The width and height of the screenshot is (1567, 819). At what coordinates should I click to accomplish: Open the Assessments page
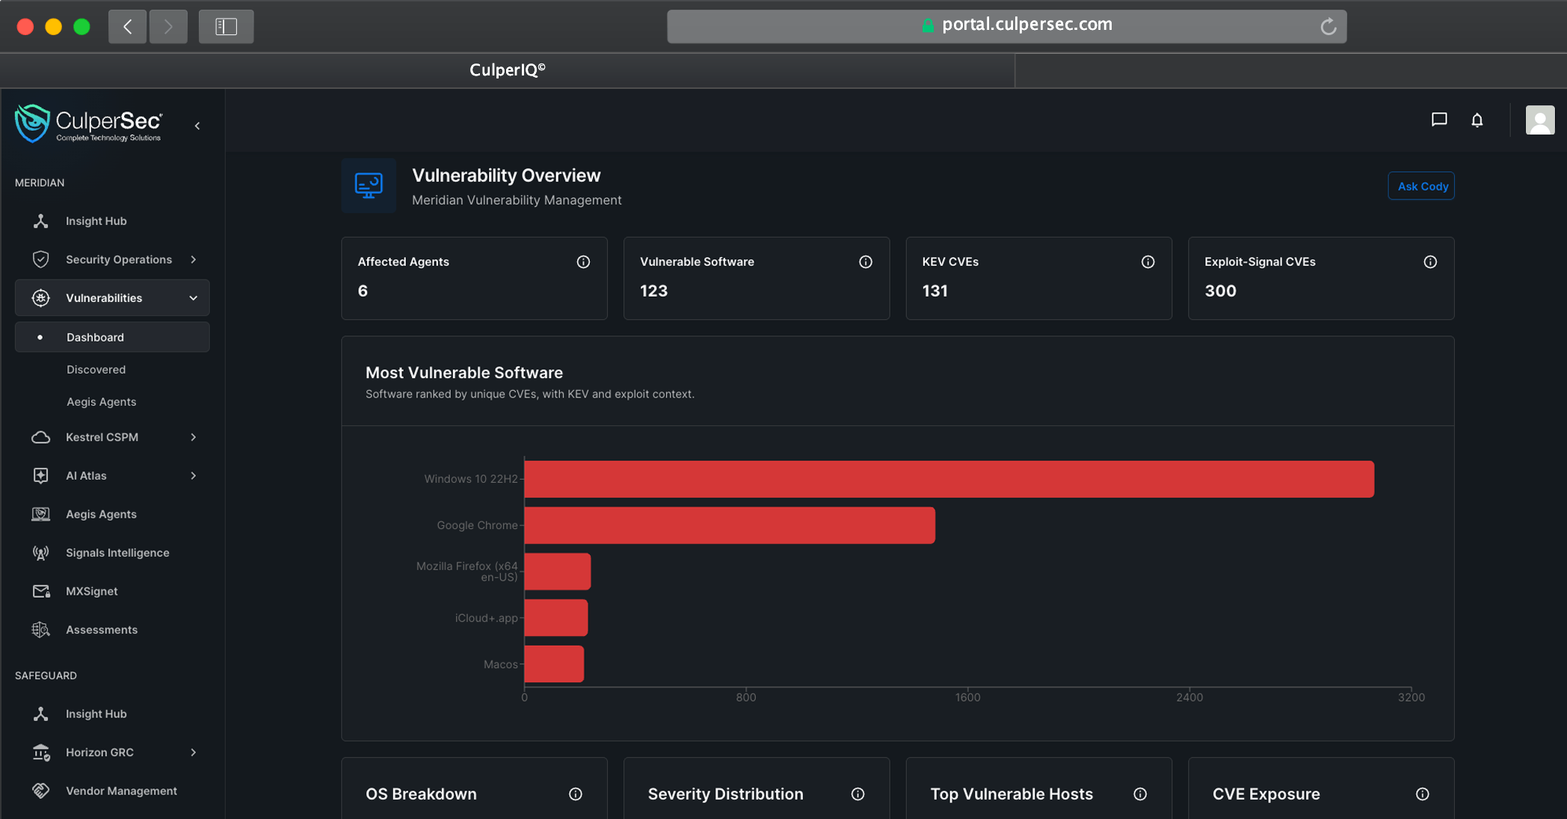pos(112,630)
